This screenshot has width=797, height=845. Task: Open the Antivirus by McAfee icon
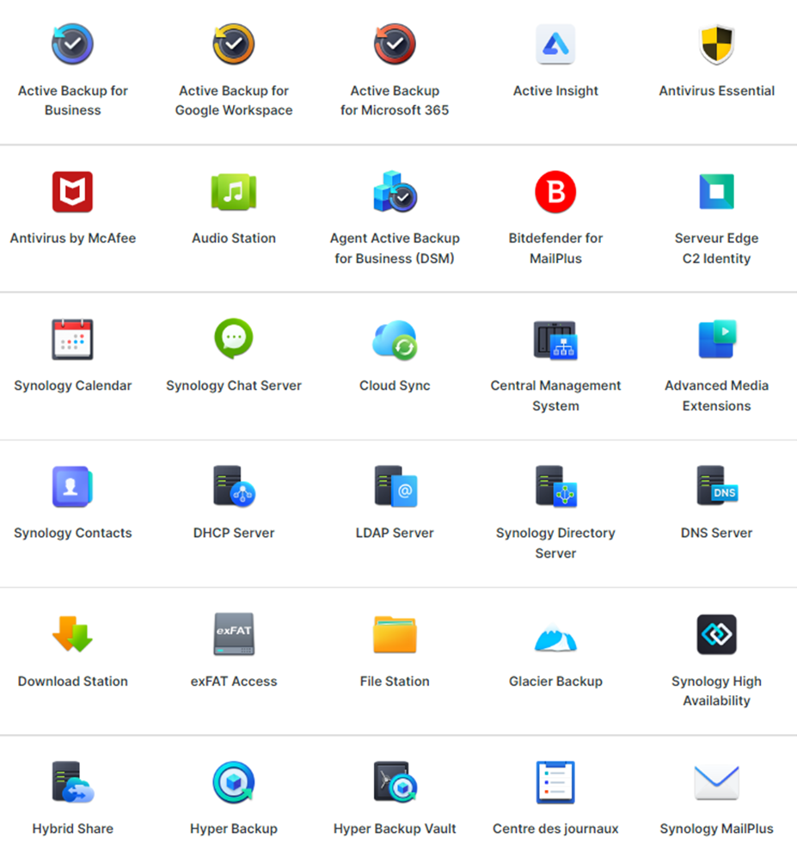coord(73,192)
